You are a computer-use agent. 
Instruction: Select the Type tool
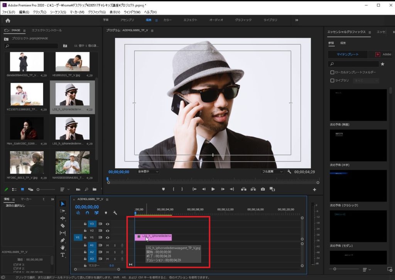tap(63, 255)
